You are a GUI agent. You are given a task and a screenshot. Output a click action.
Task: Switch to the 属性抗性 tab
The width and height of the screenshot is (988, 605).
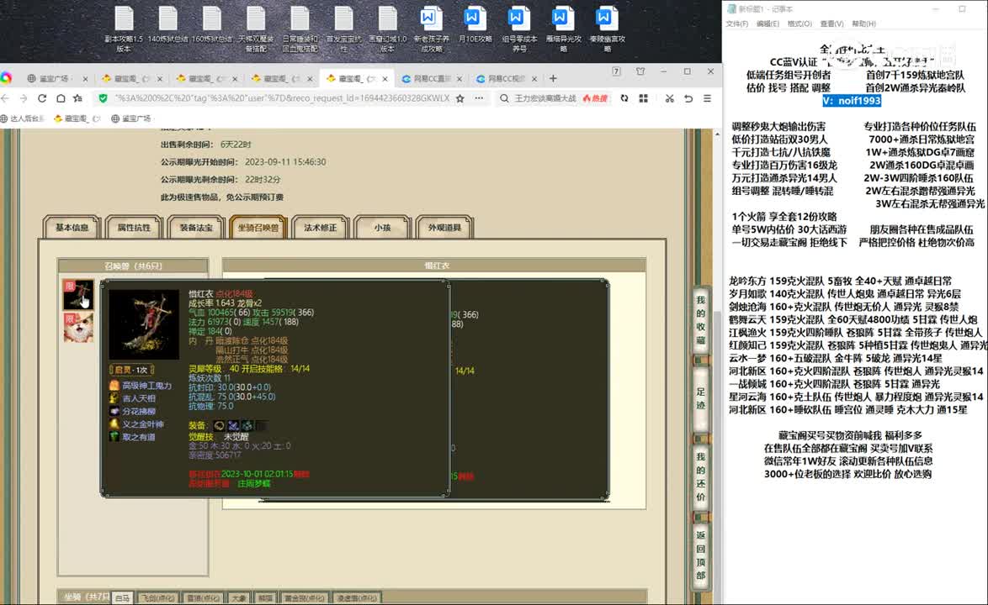pyautogui.click(x=134, y=228)
